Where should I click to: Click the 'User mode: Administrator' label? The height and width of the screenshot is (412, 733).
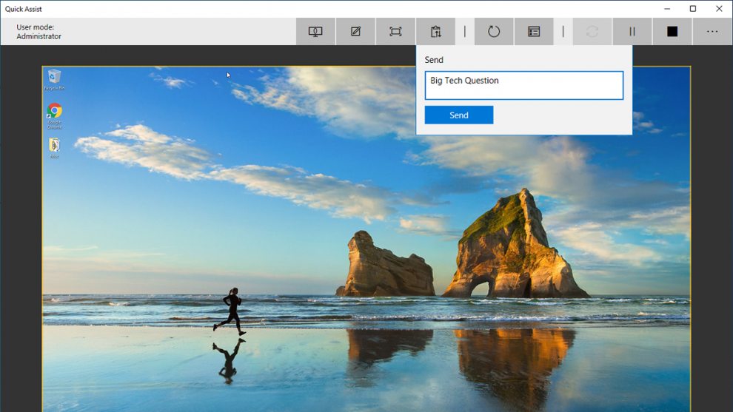tap(39, 32)
